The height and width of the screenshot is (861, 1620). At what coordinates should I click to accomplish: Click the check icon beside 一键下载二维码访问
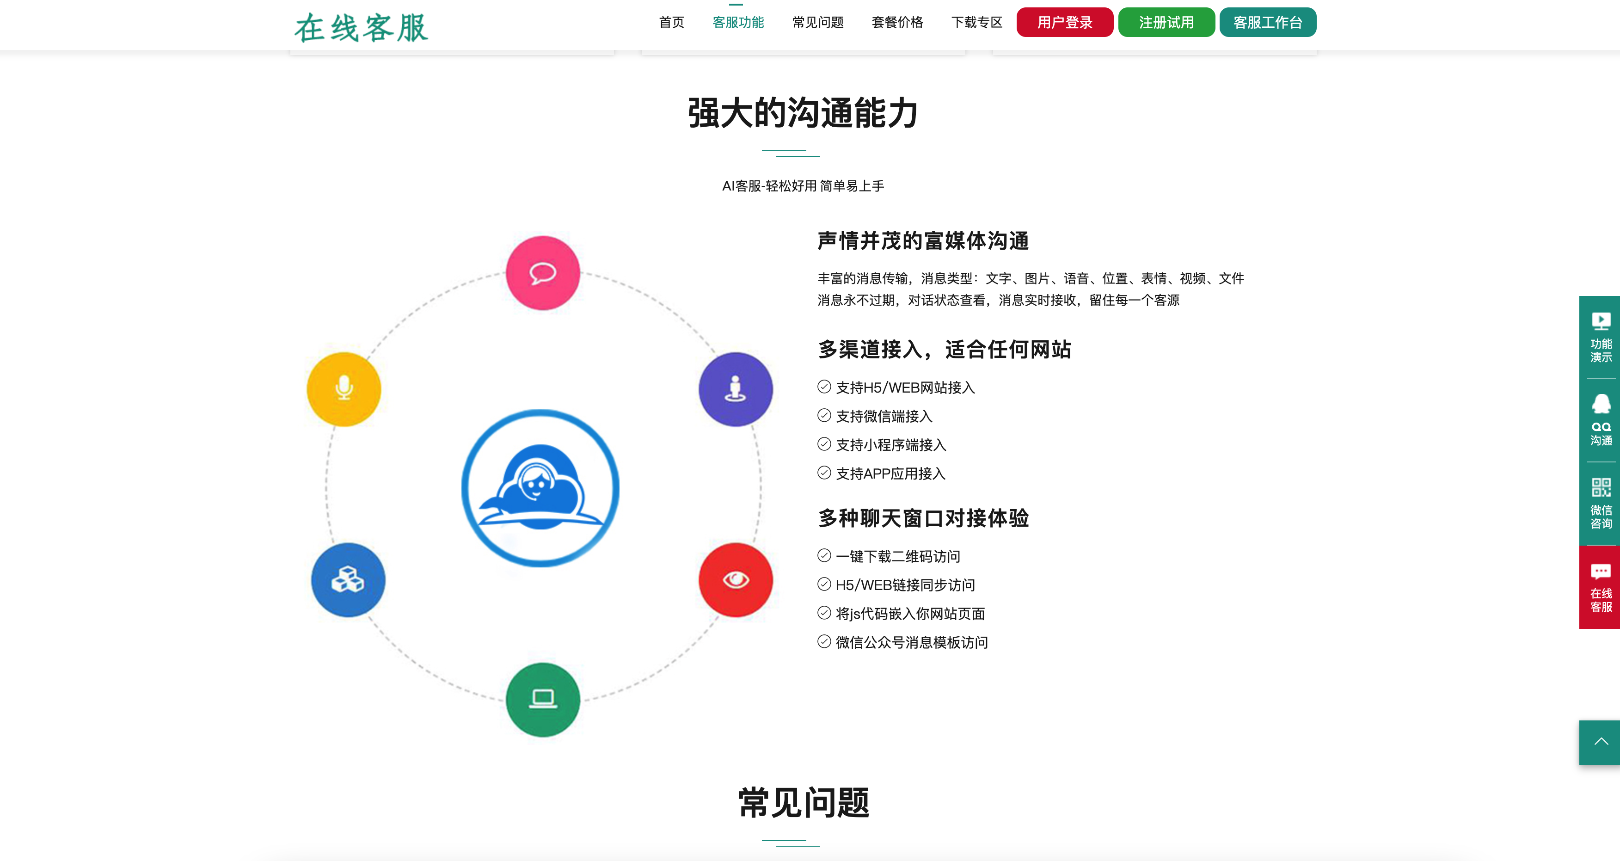(824, 555)
